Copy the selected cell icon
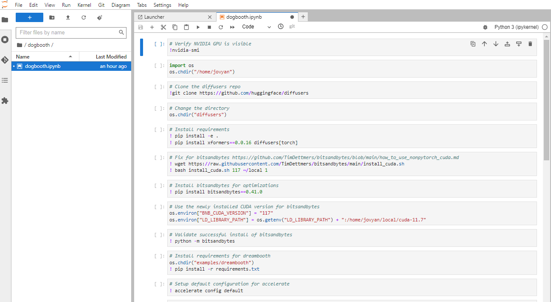Viewport: 551px width, 302px height. point(175,27)
